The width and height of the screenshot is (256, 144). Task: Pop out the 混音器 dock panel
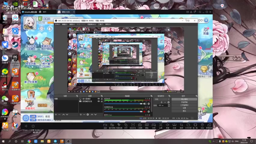click(x=151, y=96)
